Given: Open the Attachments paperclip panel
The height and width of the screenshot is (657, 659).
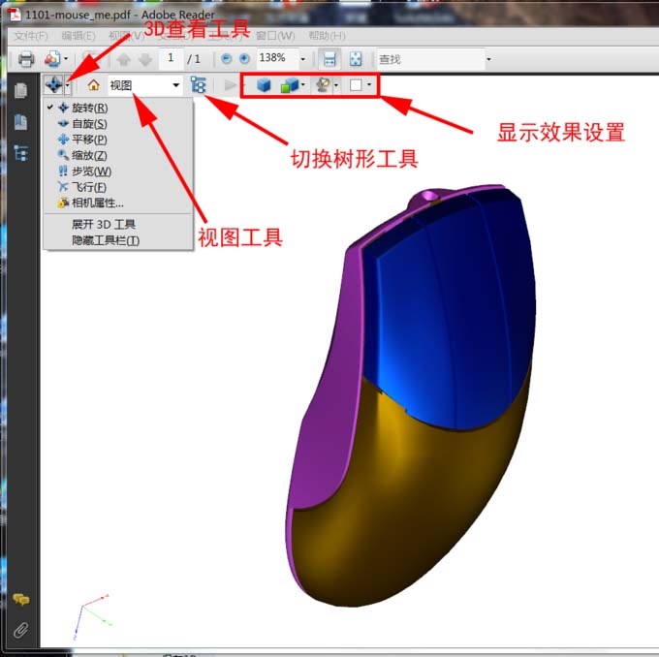Looking at the screenshot, I should click(20, 630).
